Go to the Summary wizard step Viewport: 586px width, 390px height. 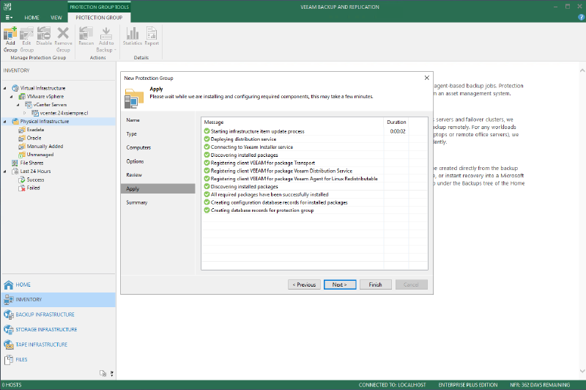point(137,202)
